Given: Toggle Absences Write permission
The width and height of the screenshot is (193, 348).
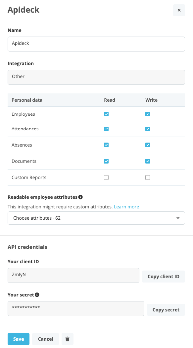Looking at the screenshot, I should click(147, 145).
